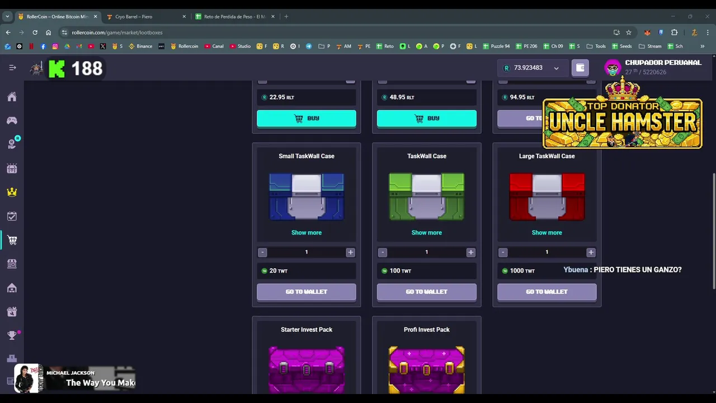Image resolution: width=716 pixels, height=403 pixels.
Task: Open the task checklist icon in the sidebar
Action: coord(12,216)
